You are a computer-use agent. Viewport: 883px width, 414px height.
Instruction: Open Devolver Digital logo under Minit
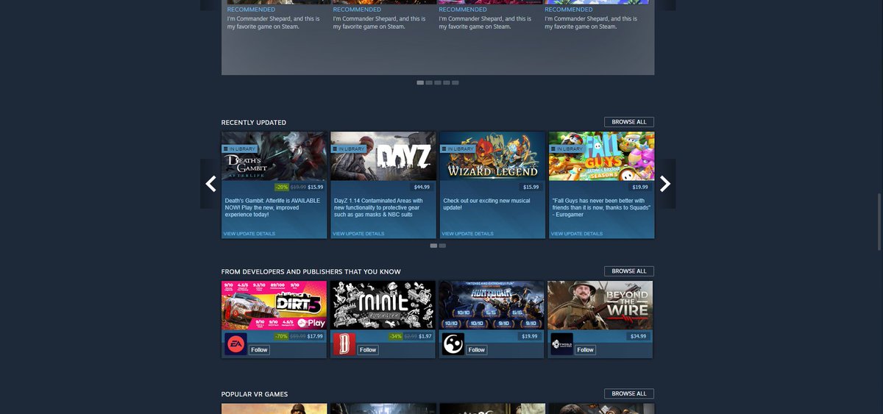[344, 344]
